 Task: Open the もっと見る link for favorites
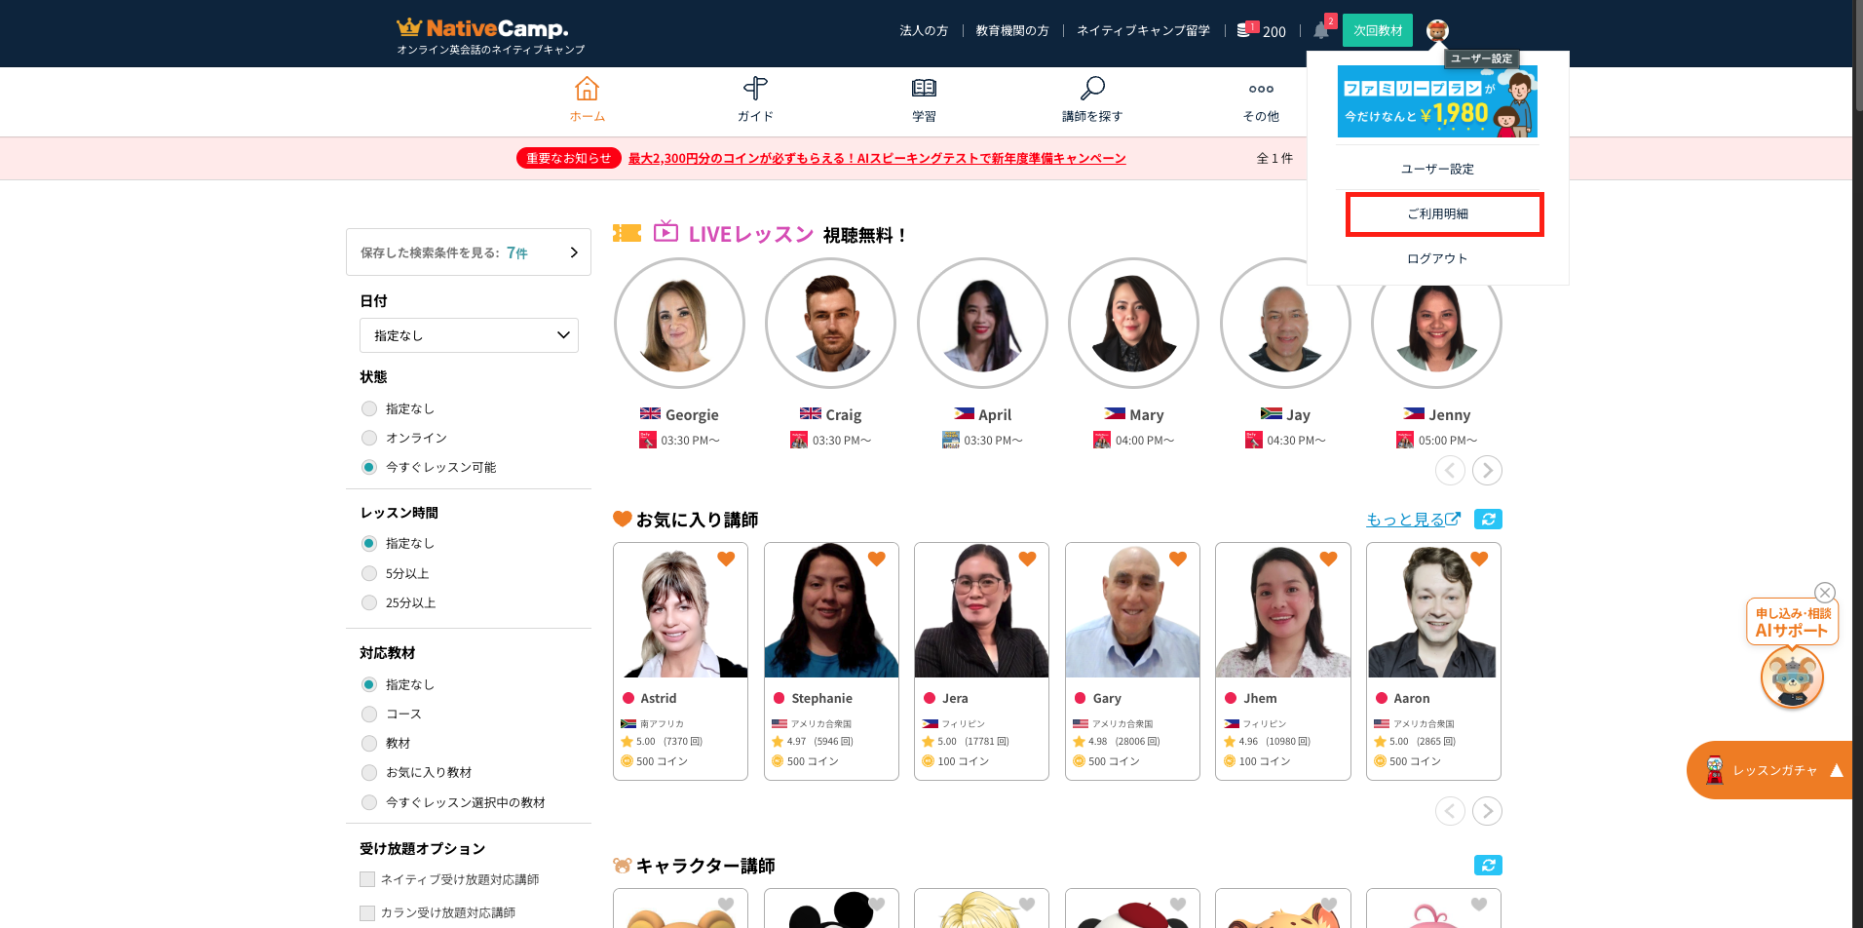1412,520
